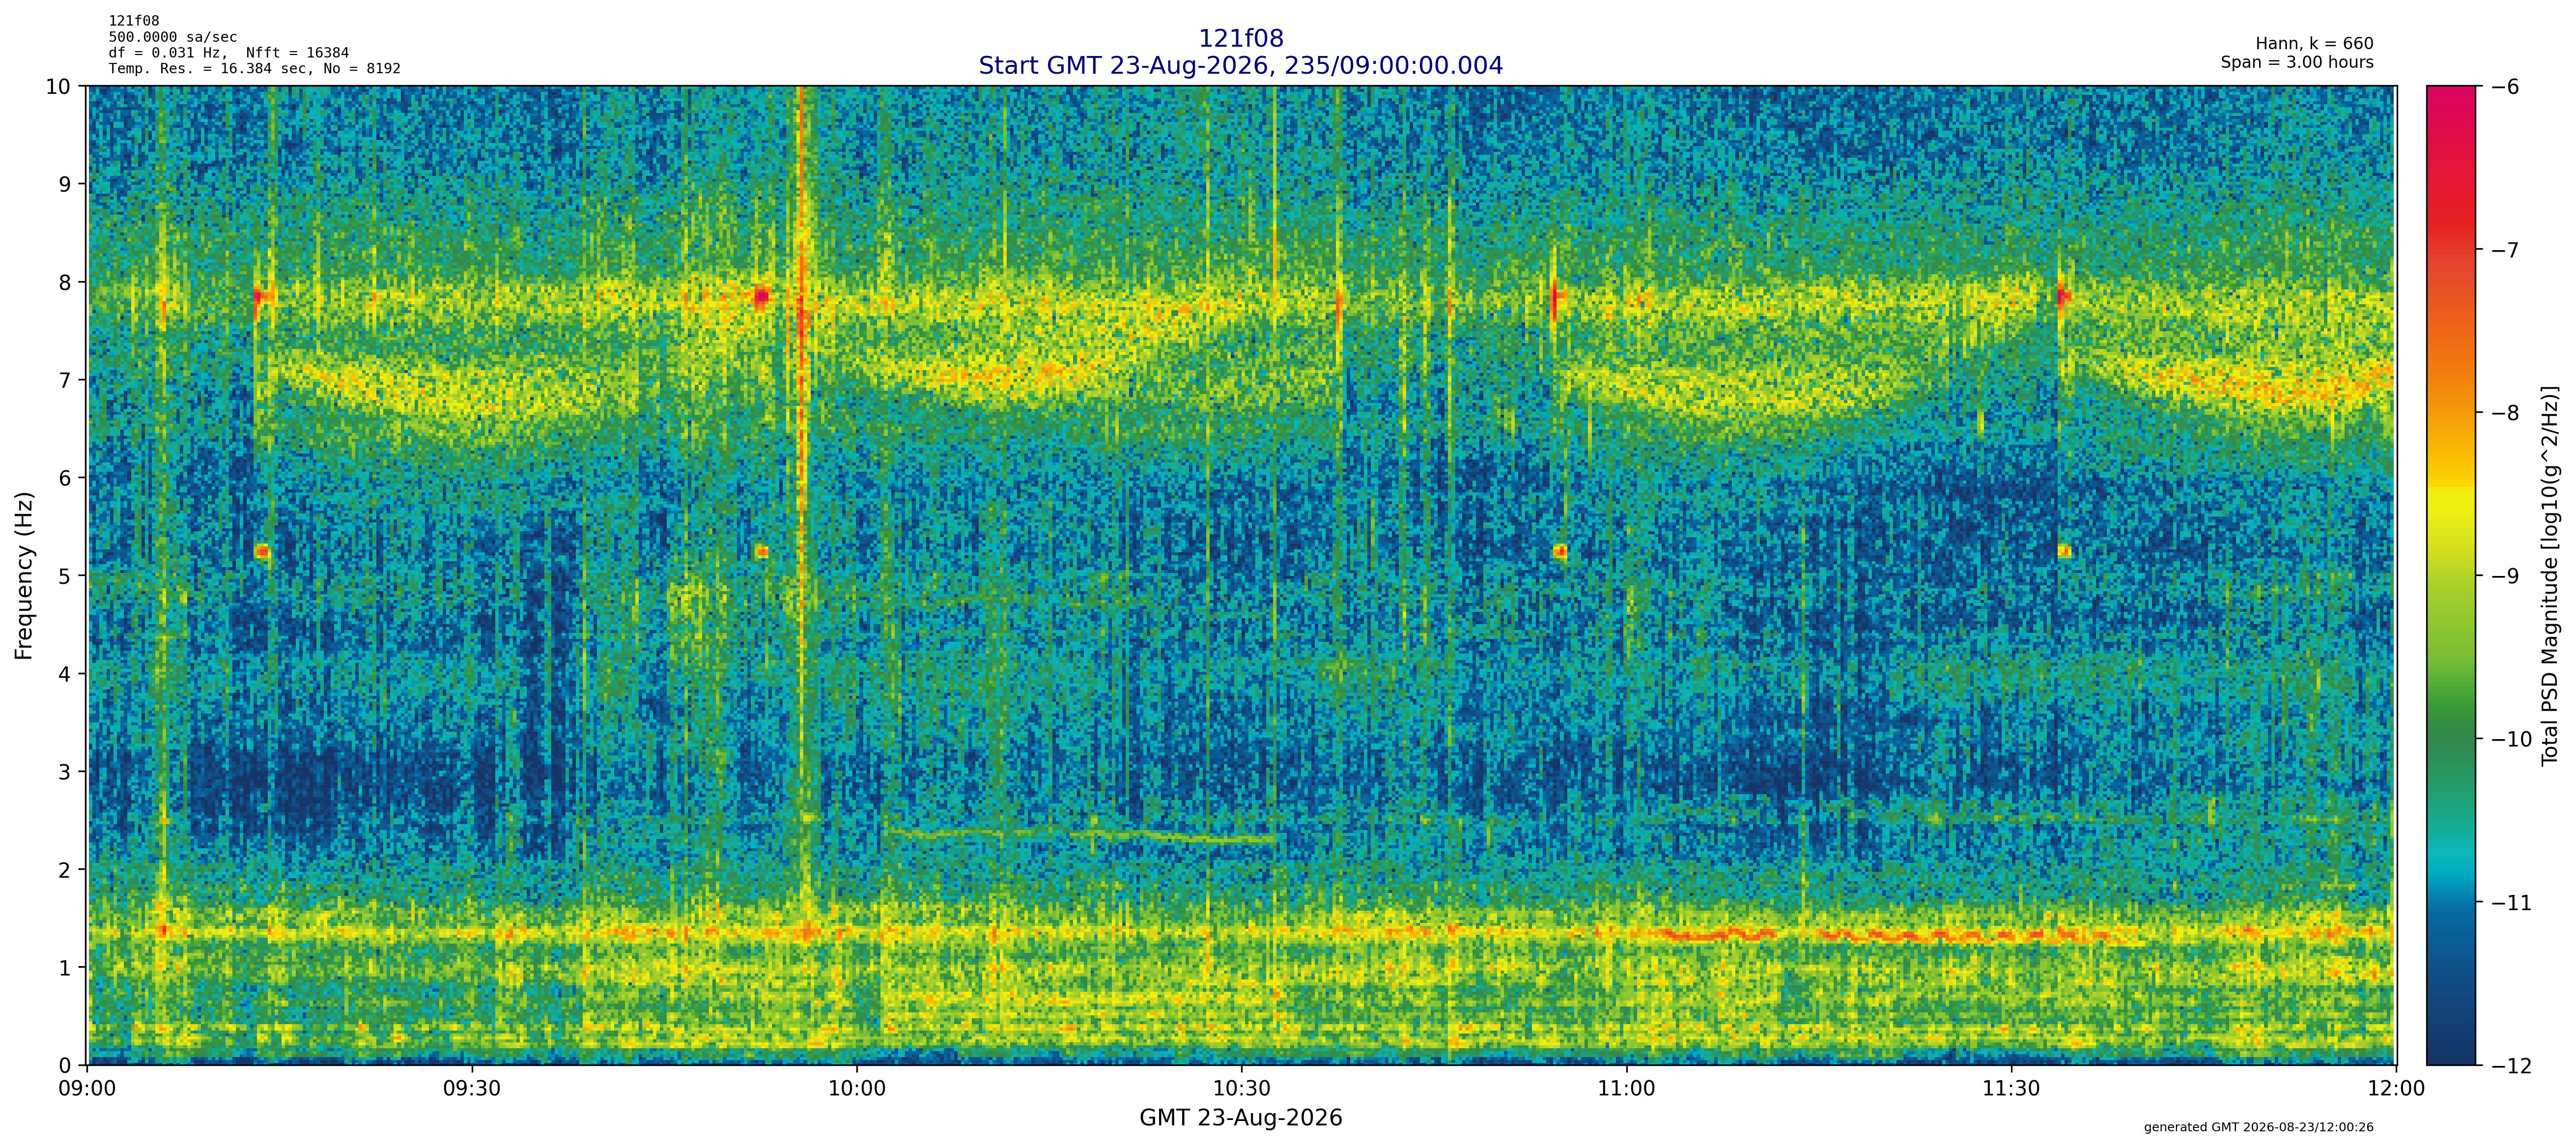This screenshot has width=2576, height=1148.
Task: Click the frequency axis tick label "10"
Action: [59, 86]
